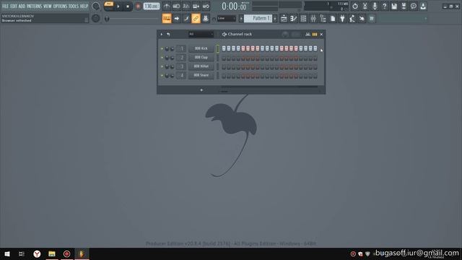Screen dimensions: 462x260
Task: Click arrow left of Pattern 1
Action: click(x=241, y=18)
